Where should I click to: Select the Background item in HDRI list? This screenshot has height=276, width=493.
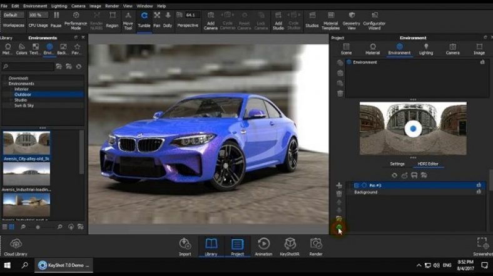tap(366, 192)
